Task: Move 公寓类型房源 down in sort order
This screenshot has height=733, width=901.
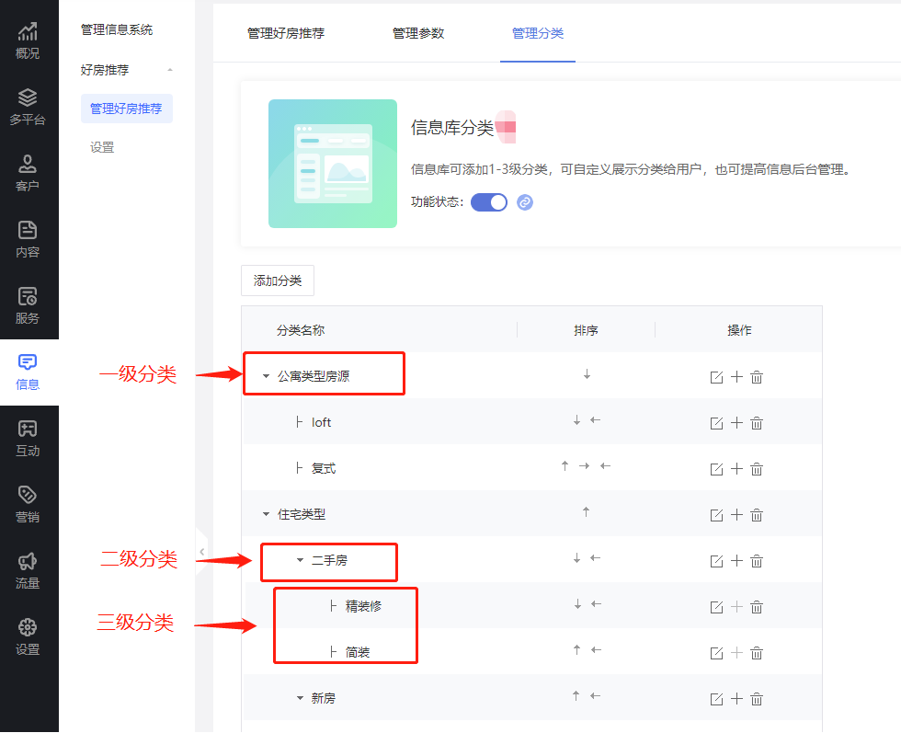Action: tap(587, 374)
